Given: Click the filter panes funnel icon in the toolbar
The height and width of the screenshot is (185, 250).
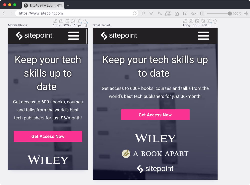Looking at the screenshot, I should click(151, 14).
